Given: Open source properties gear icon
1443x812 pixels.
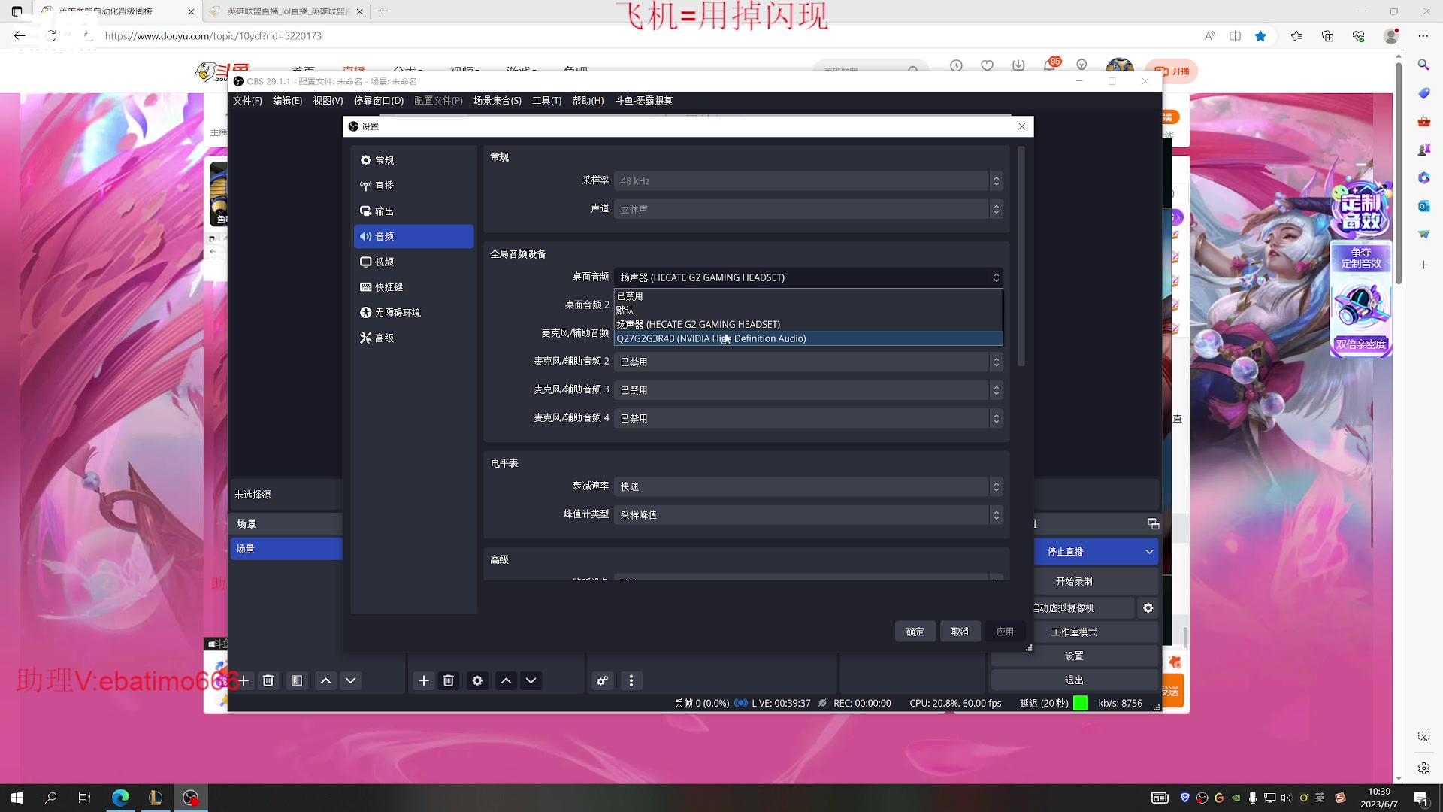Looking at the screenshot, I should point(476,680).
